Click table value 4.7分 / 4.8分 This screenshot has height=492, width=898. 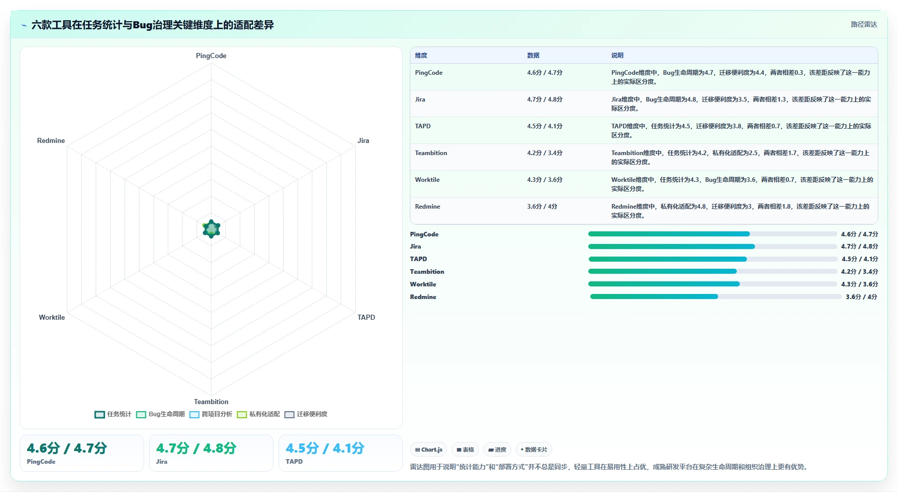[545, 100]
